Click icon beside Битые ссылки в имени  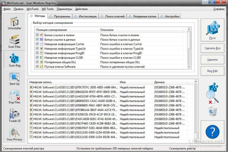point(41,35)
